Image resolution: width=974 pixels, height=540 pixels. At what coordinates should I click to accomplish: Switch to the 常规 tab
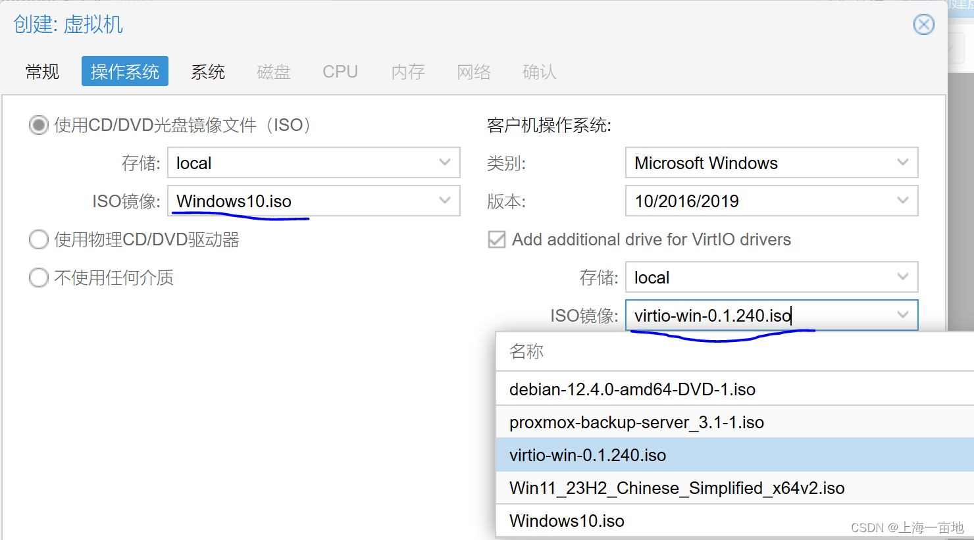[x=43, y=72]
